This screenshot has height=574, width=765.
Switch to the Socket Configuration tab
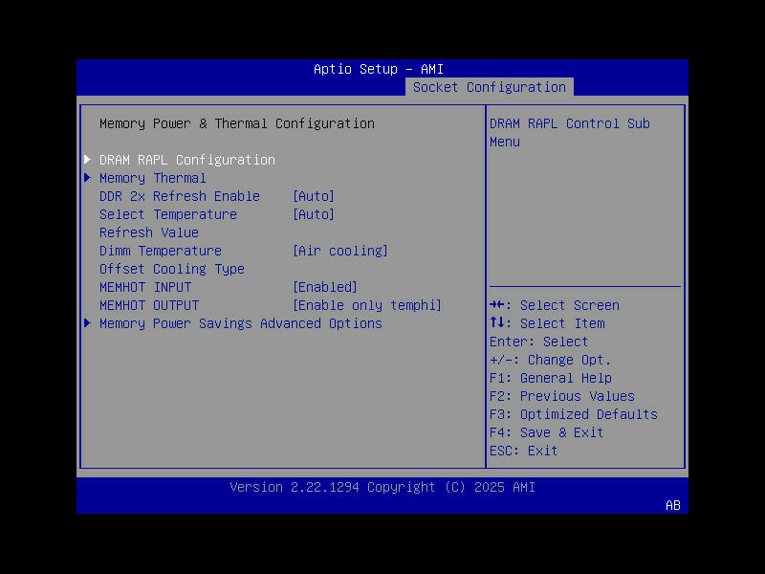coord(489,86)
